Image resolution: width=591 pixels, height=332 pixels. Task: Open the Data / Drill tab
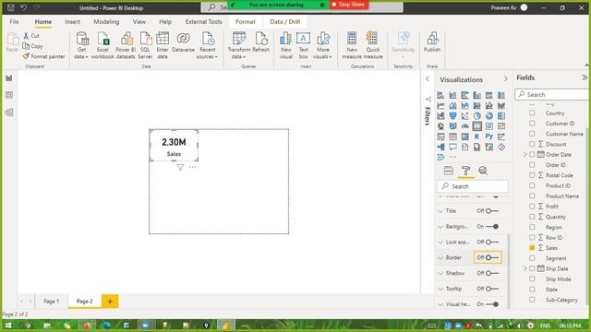[x=285, y=22]
